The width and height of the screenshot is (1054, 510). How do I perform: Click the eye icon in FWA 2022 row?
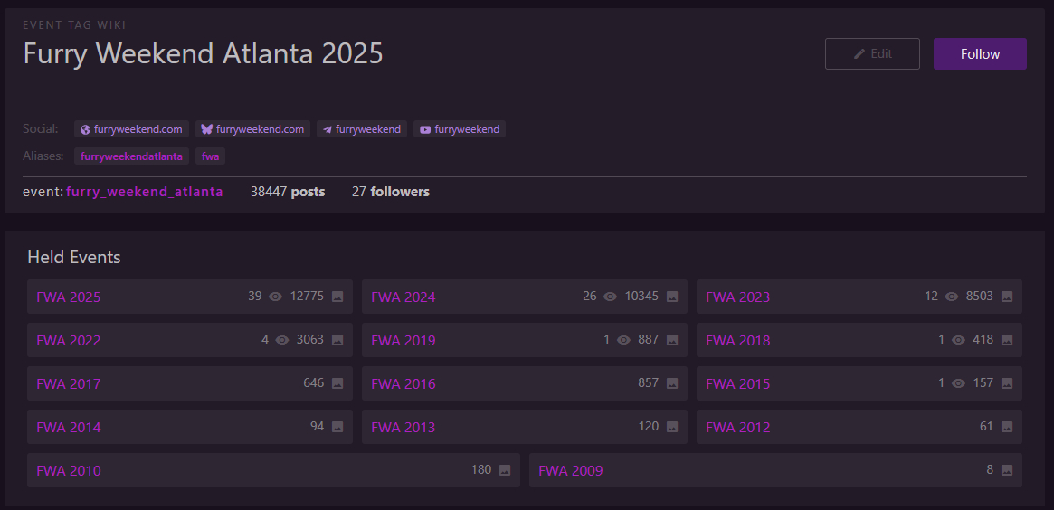coord(282,340)
